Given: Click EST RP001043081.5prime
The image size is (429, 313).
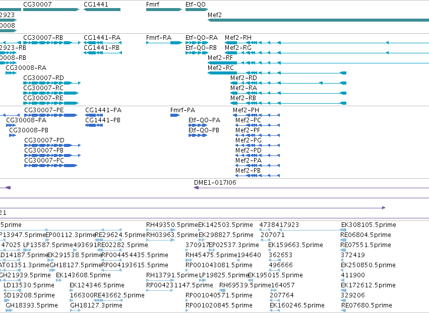Looking at the screenshot, I should [x=187, y=270].
